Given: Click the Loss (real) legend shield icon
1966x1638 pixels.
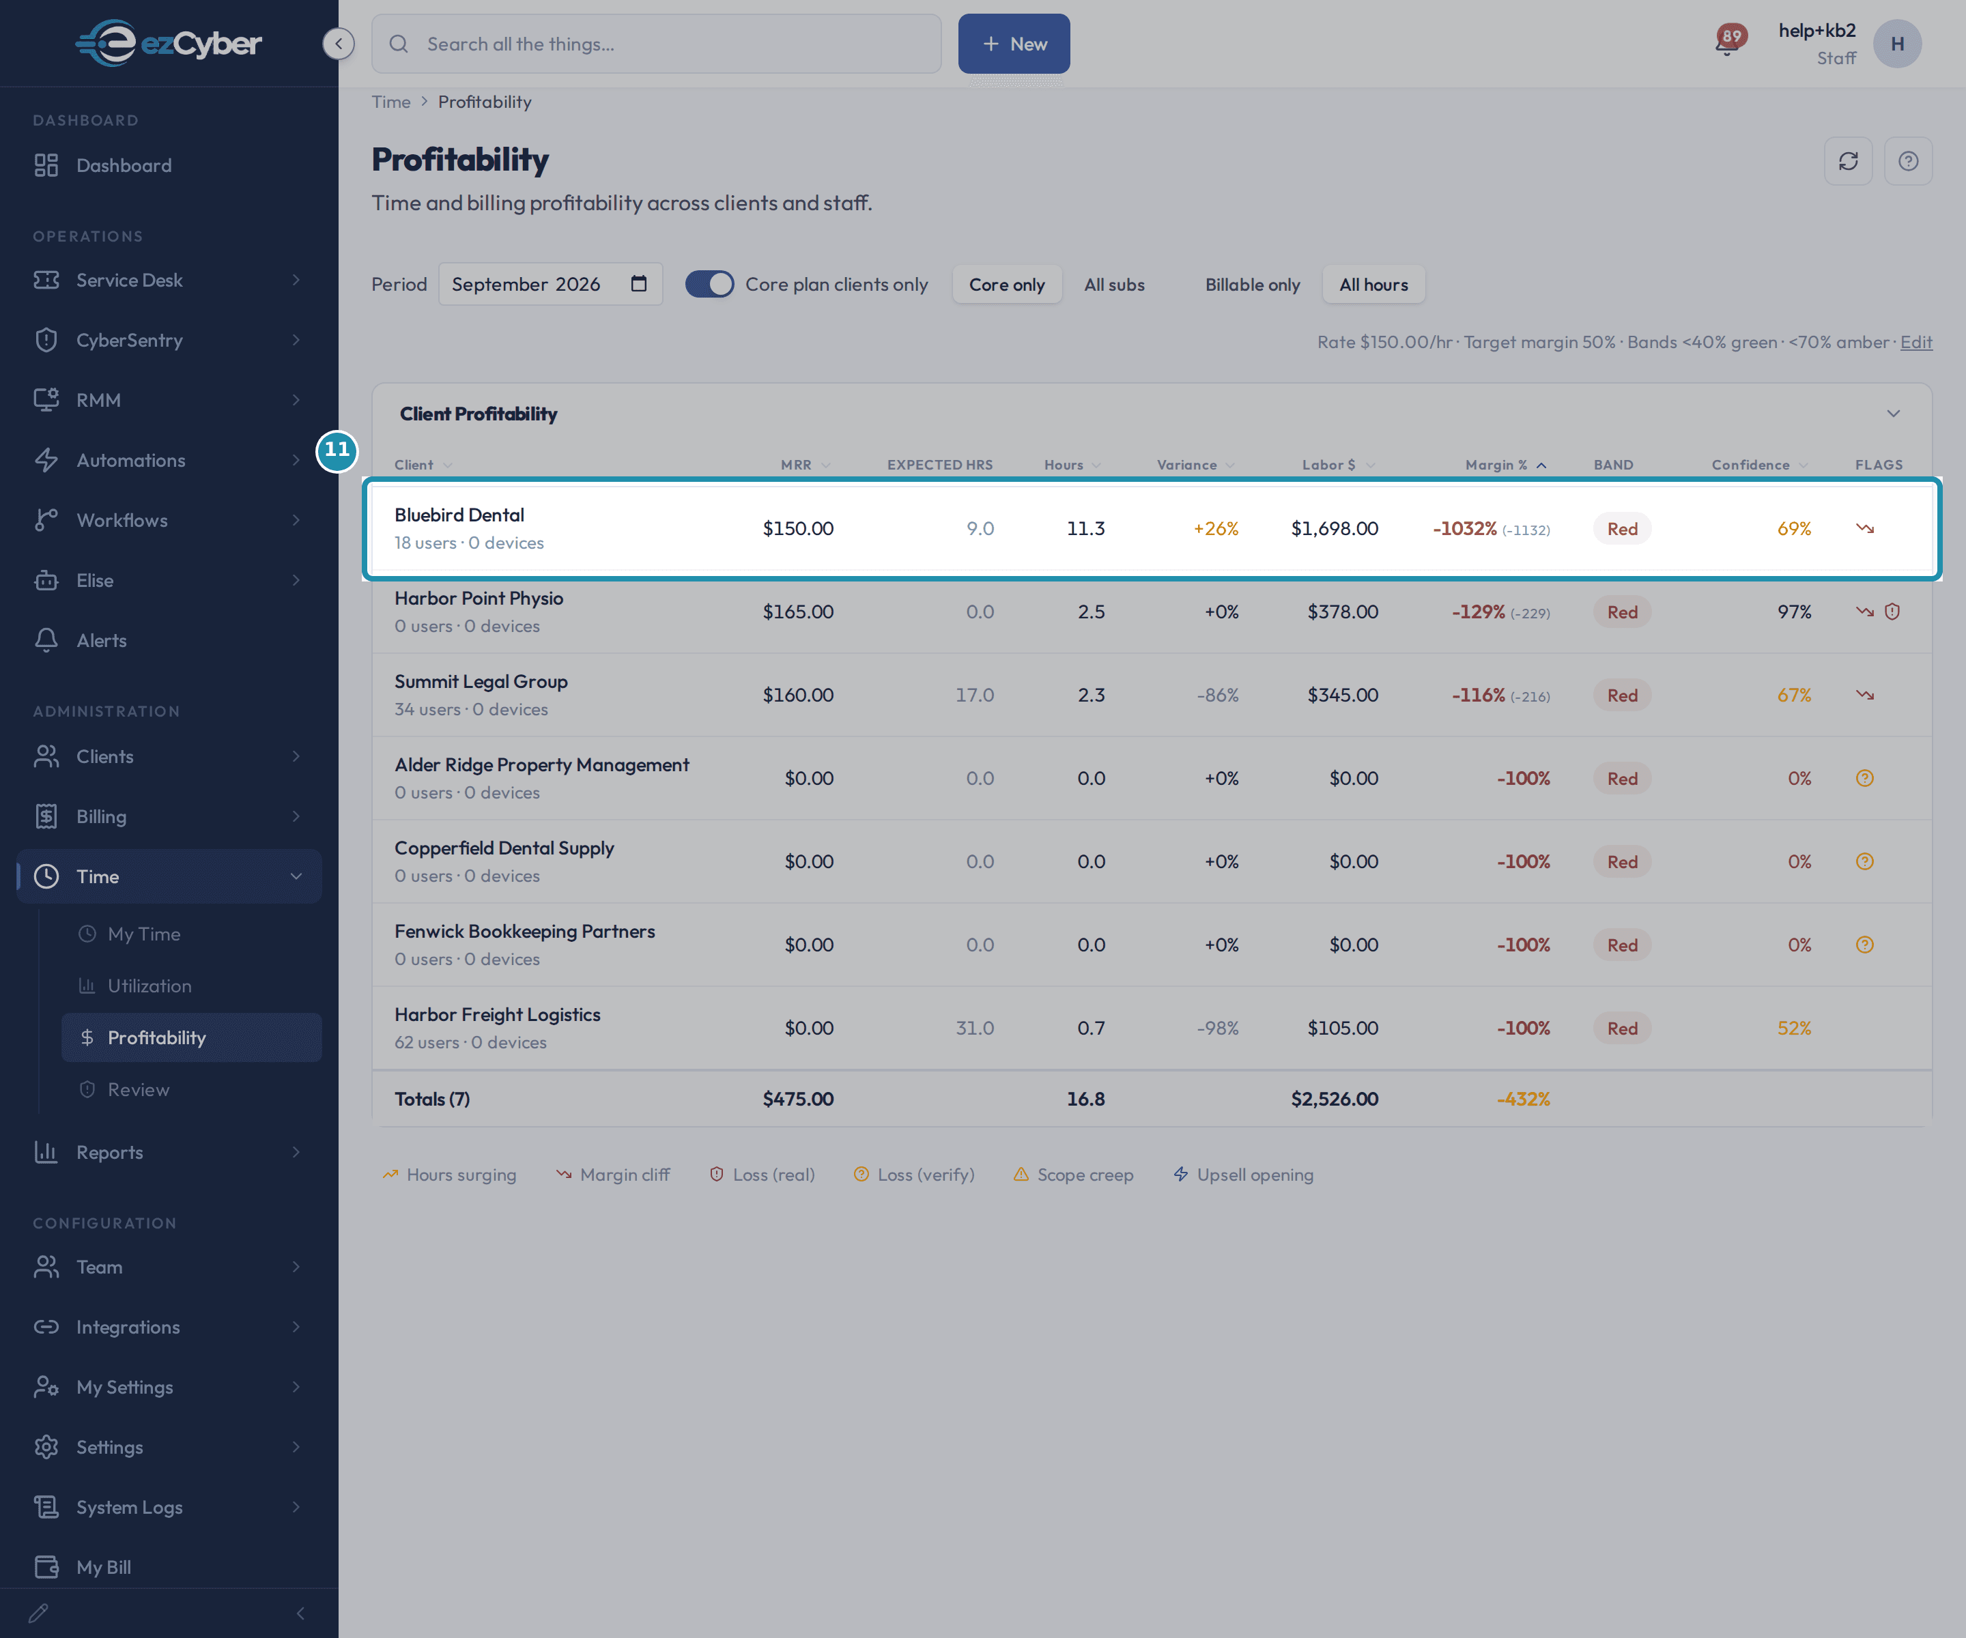Looking at the screenshot, I should coord(716,1175).
